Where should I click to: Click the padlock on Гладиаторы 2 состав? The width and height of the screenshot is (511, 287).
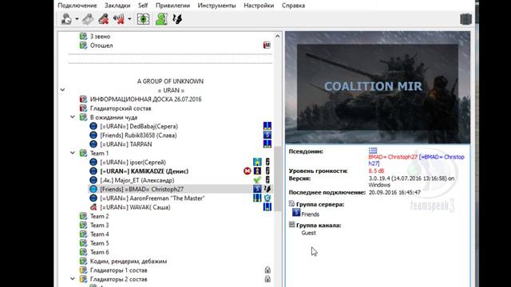267,279
